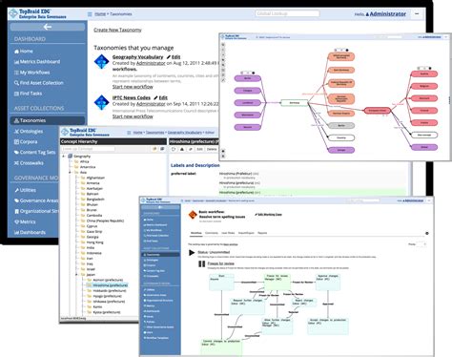Click the warning triangle icon in Hiroshima toolbar

[182, 149]
